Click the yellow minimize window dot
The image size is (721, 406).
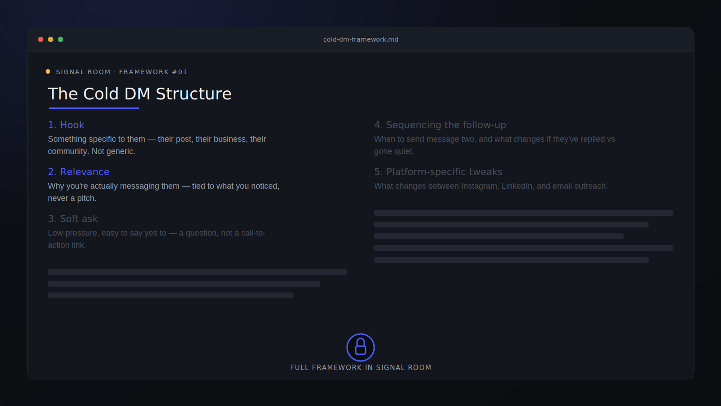tap(51, 39)
